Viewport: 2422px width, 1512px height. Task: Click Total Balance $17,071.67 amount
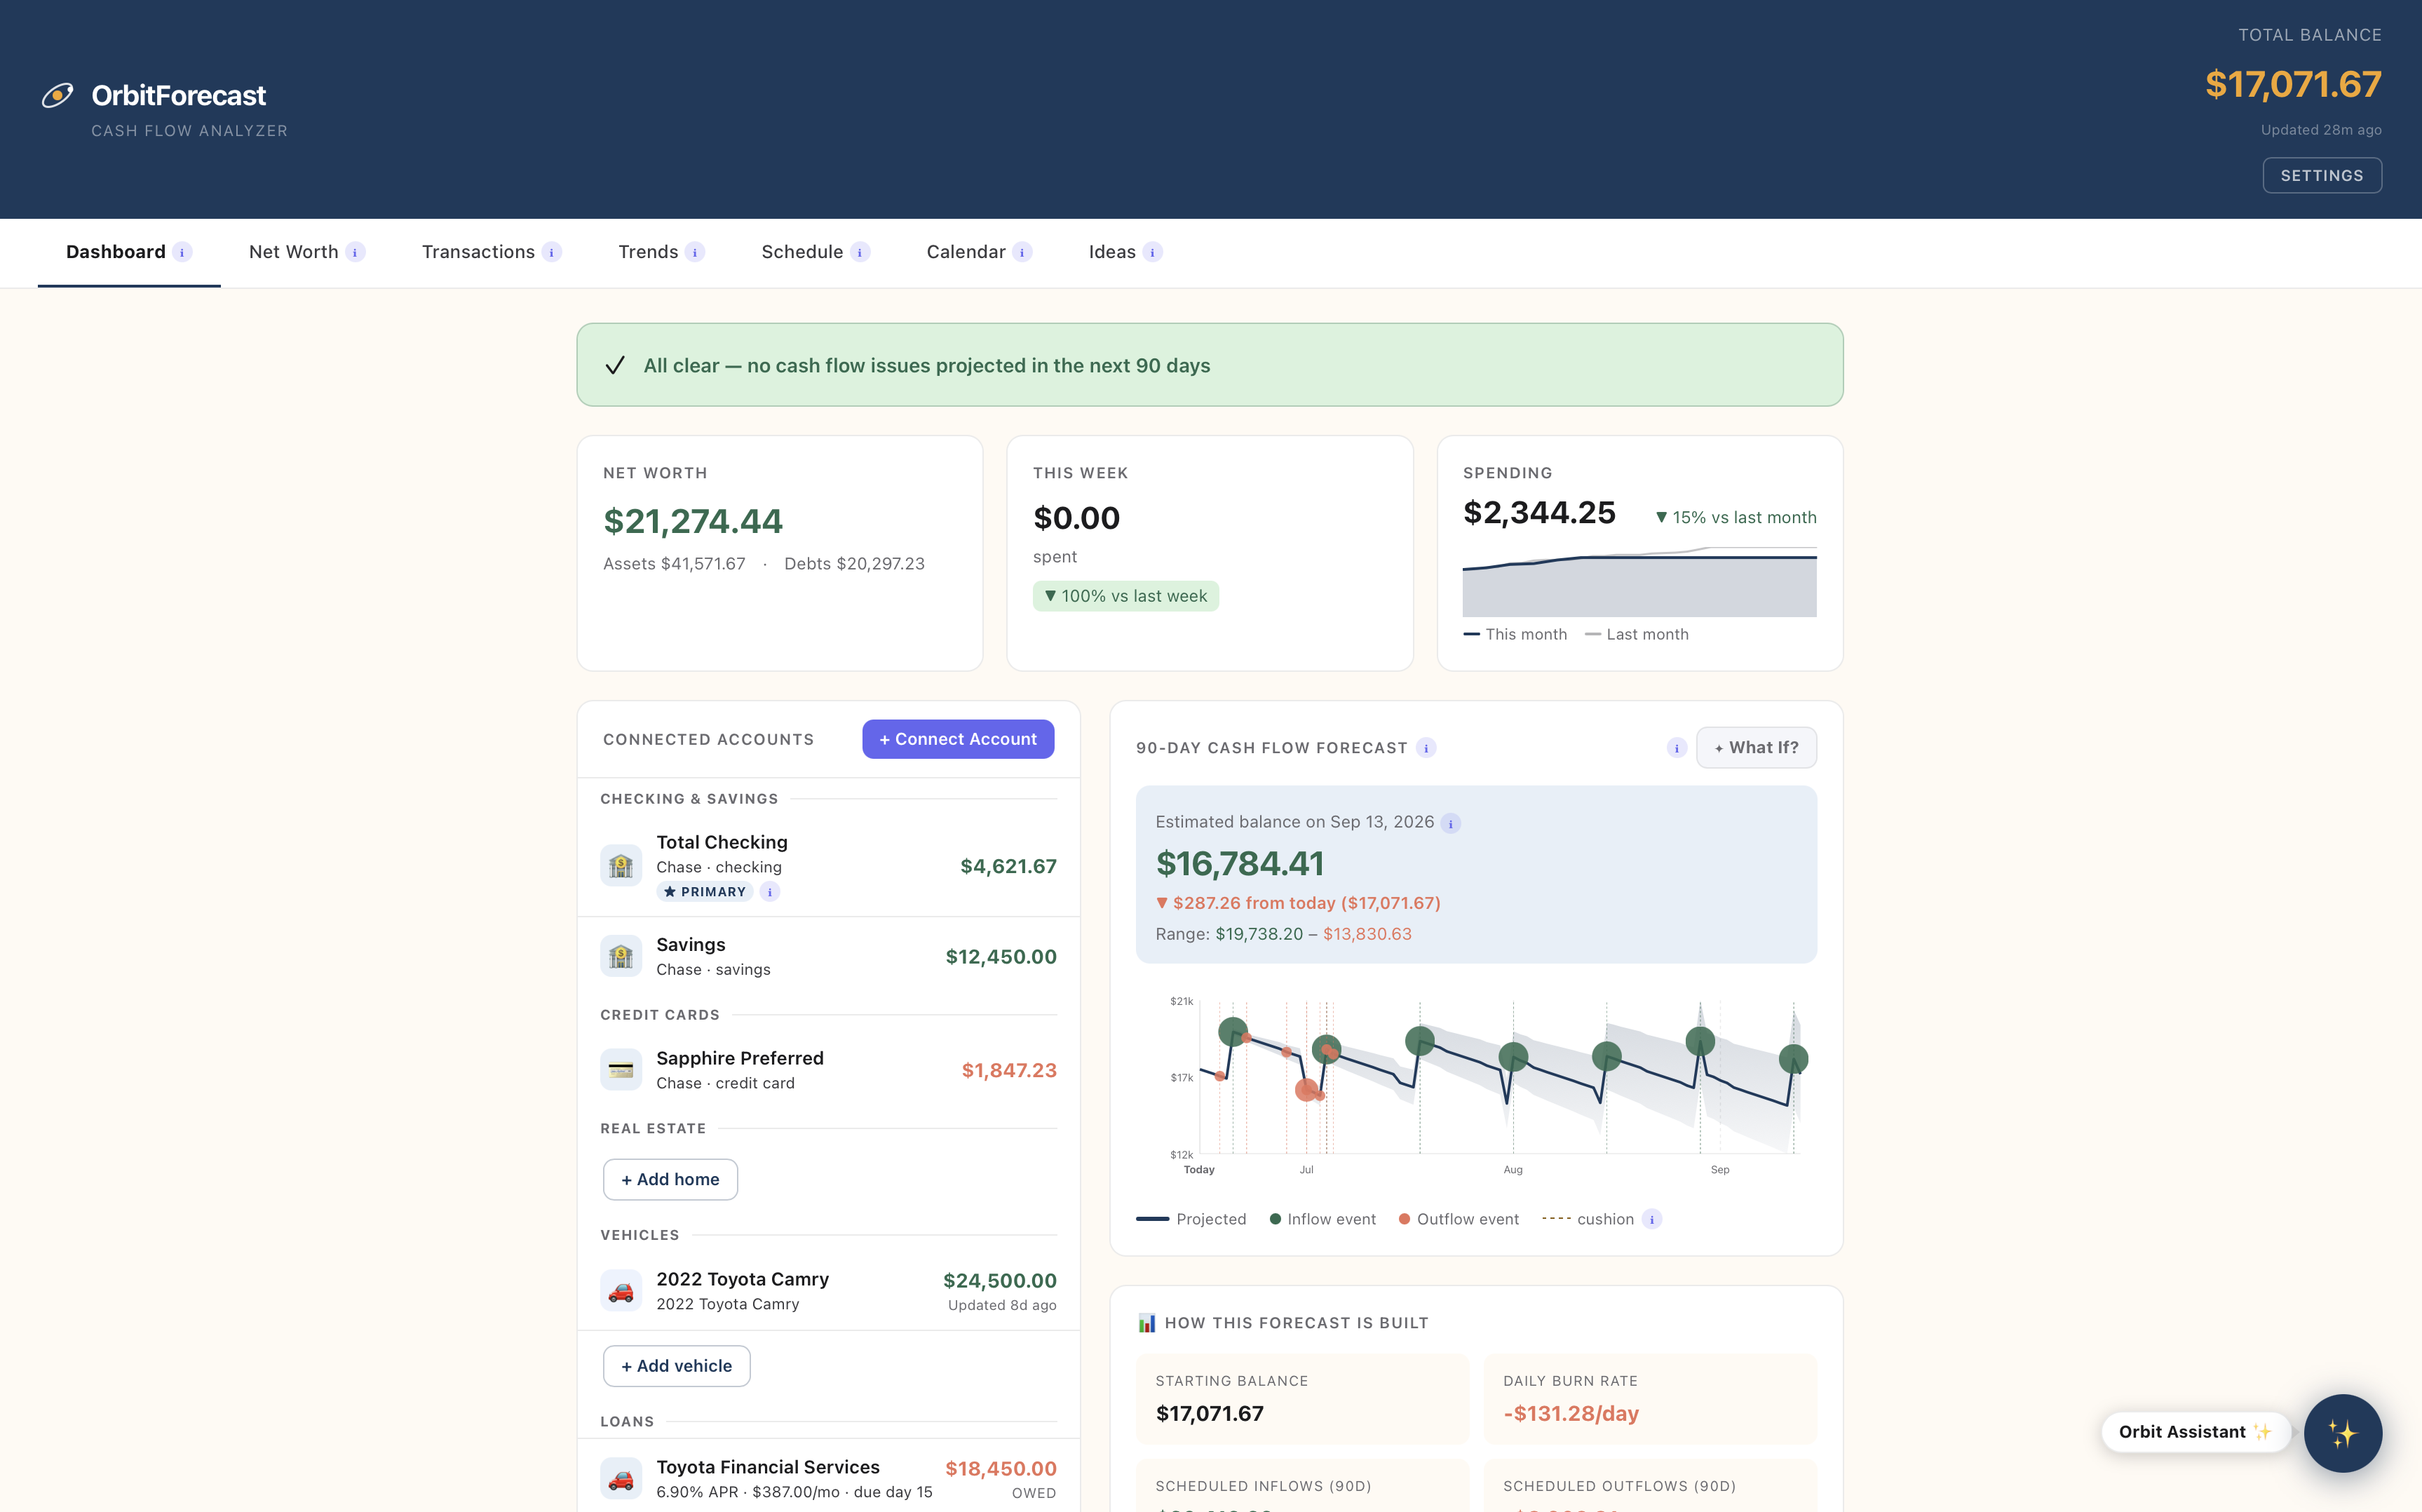pyautogui.click(x=2293, y=84)
